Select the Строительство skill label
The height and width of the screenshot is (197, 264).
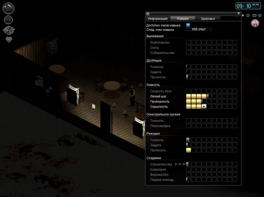click(161, 164)
